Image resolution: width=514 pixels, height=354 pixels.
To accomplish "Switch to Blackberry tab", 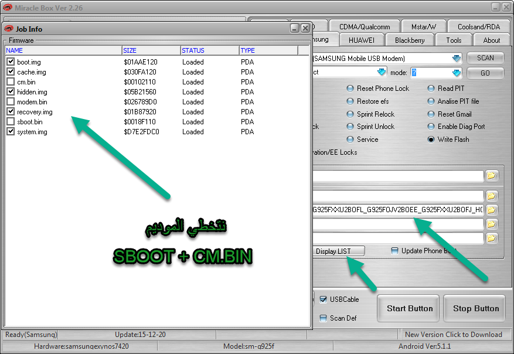I will coord(410,40).
